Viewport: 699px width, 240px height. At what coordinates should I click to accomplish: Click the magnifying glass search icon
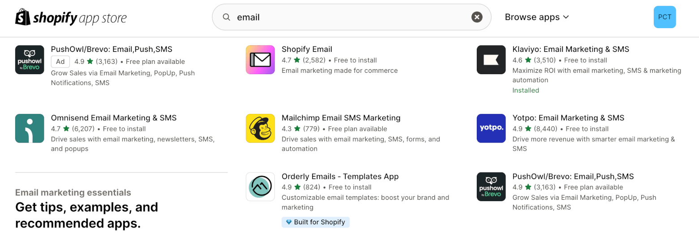click(x=227, y=17)
